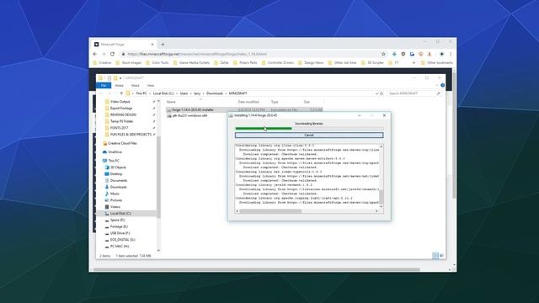The width and height of the screenshot is (539, 303).
Task: Select Local Disk (C:) in navigation pane
Action: click(120, 213)
